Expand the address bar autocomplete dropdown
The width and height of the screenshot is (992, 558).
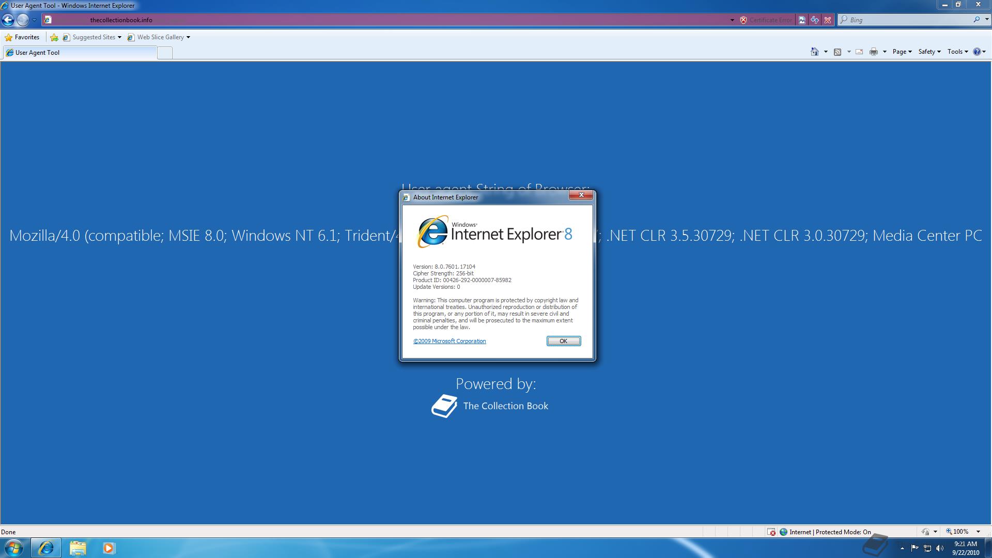(732, 20)
